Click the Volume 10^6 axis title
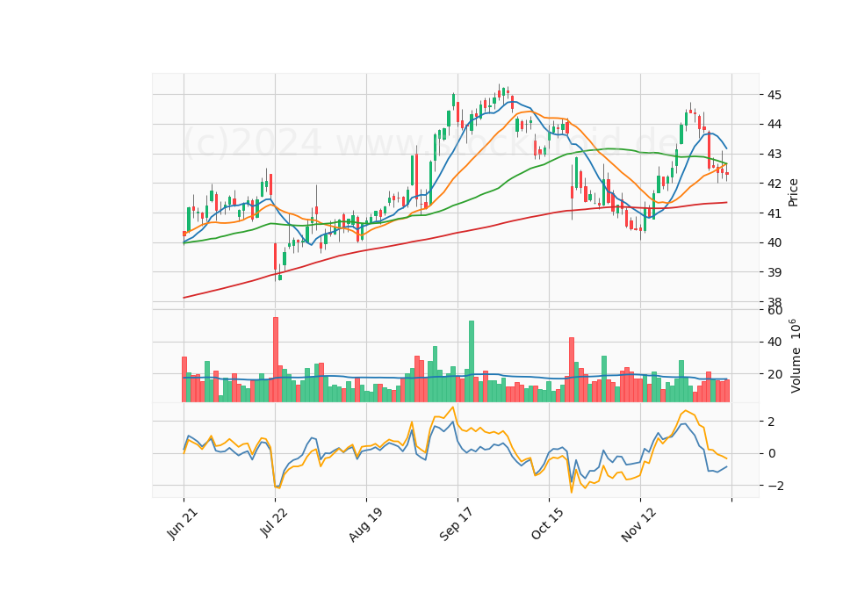 click(795, 356)
